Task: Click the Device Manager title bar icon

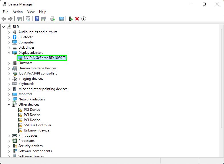Action: click(4, 4)
